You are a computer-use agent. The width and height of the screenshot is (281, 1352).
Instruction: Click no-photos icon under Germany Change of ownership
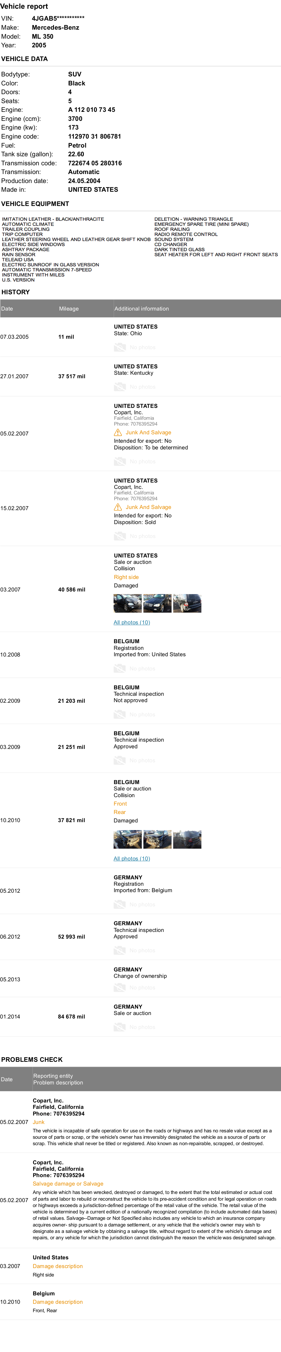[x=120, y=988]
